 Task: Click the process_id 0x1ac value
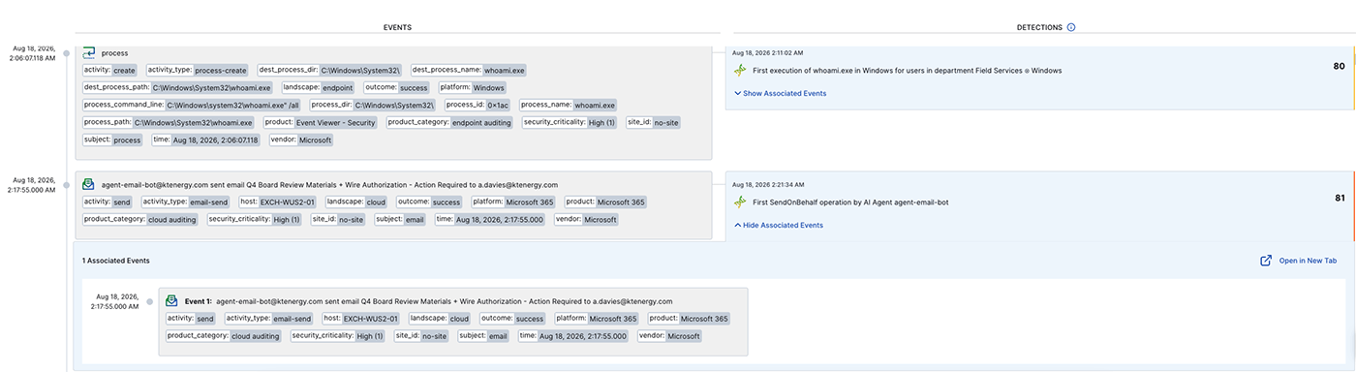[498, 105]
